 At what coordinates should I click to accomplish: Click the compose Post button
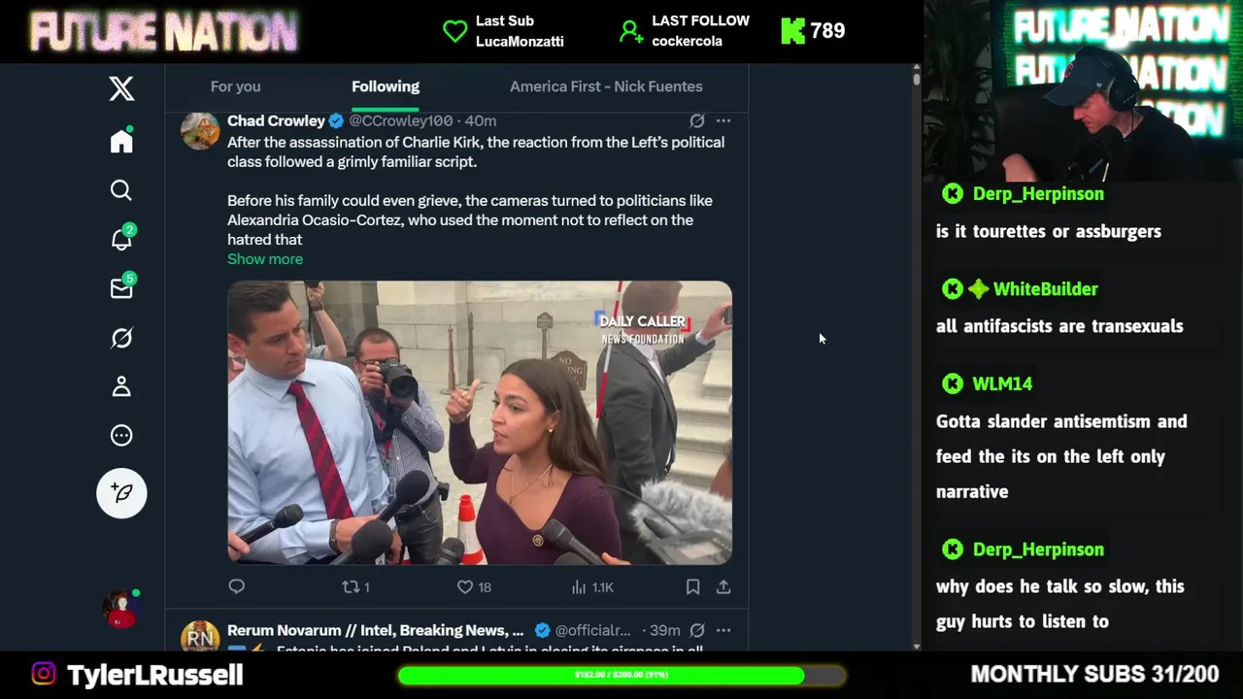(x=121, y=493)
